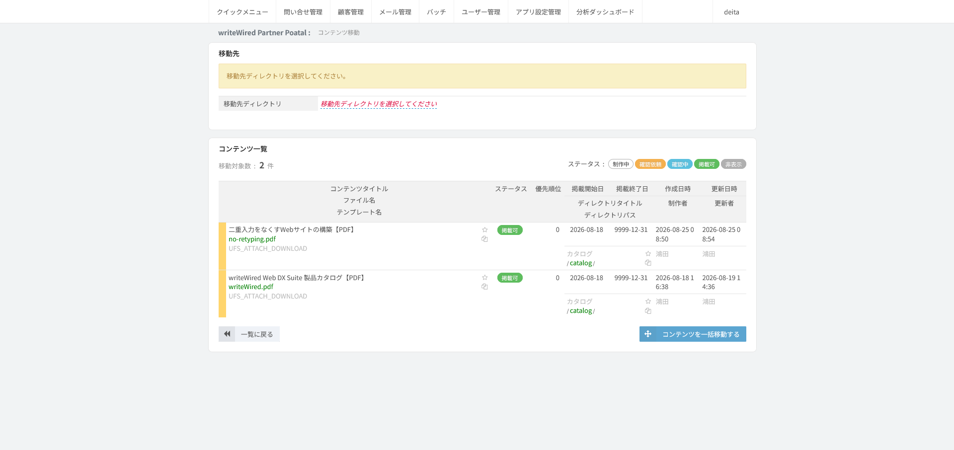Open the メール管理 menu

[396, 12]
